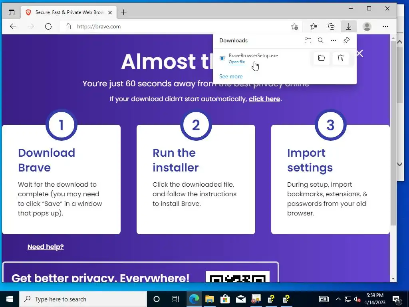
Task: Open Microsoft Store taskbar icon
Action: (225, 299)
